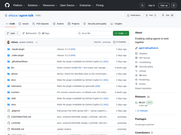
Task: Fork the repository with Fork button
Action: pos(151,15)
